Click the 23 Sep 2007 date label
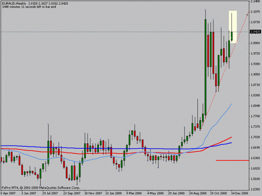This screenshot has width=262, height=196. tap(72, 193)
